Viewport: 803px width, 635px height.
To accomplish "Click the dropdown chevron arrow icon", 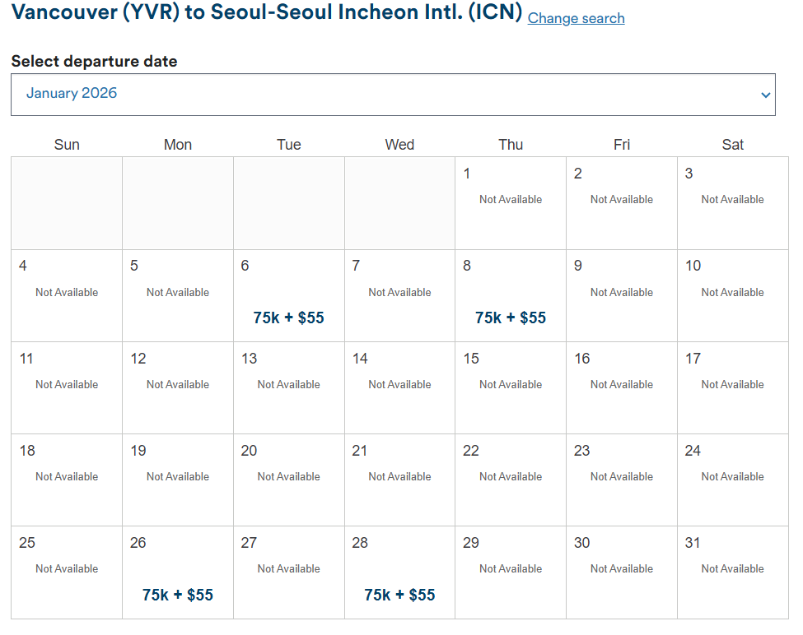I will pos(765,95).
